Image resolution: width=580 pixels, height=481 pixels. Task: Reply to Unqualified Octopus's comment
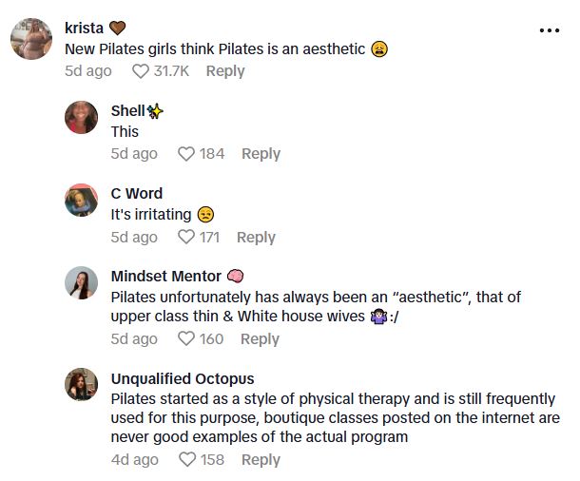point(261,460)
